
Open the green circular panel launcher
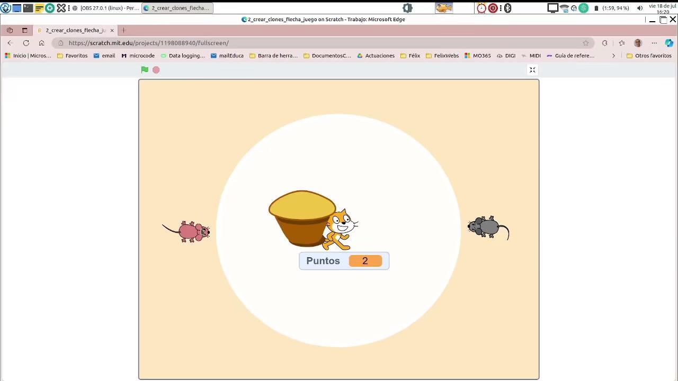(50, 8)
